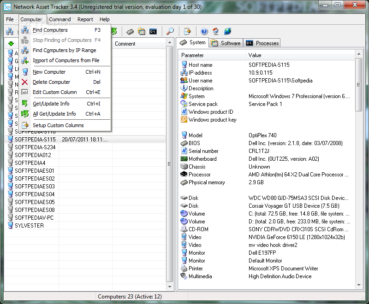The image size is (369, 304).
Task: Click the Comment column header
Action: [139, 44]
